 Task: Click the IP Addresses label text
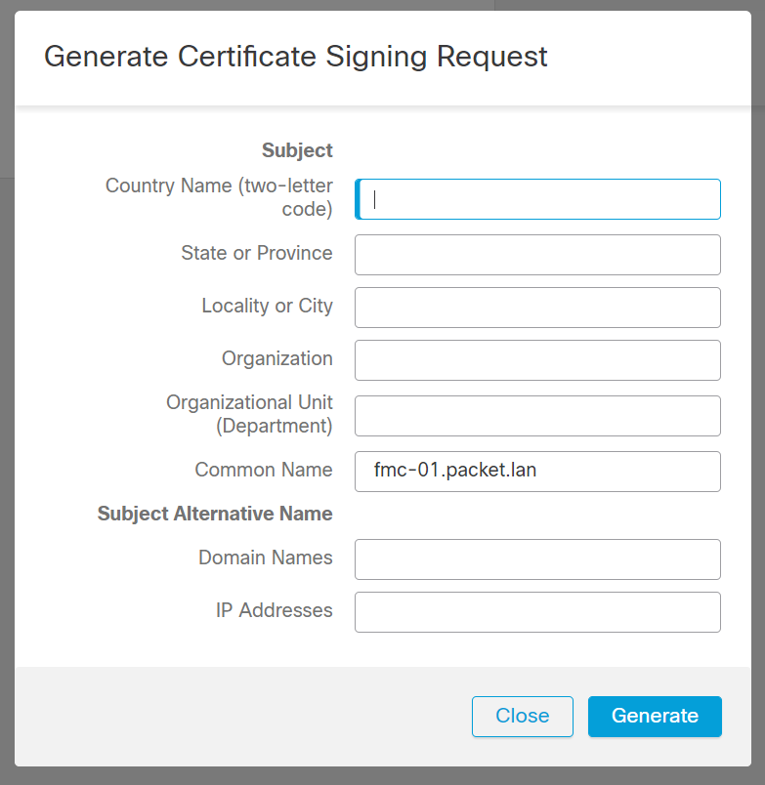click(x=275, y=610)
